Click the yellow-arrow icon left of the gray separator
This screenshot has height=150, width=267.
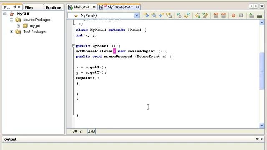pos(197,15)
